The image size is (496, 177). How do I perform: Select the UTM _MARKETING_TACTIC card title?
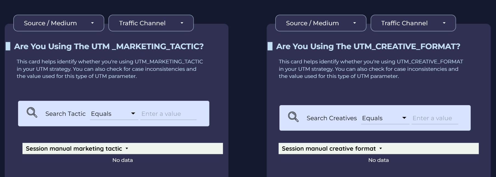click(109, 46)
